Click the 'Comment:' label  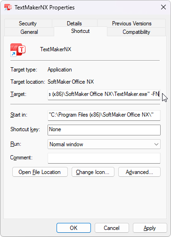pyautogui.click(x=21, y=158)
